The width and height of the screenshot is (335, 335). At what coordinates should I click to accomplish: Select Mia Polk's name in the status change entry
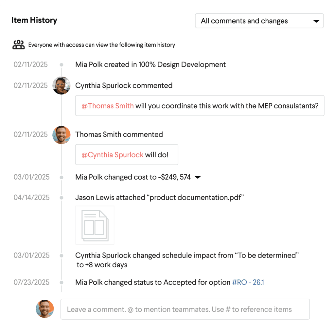tap(87, 282)
